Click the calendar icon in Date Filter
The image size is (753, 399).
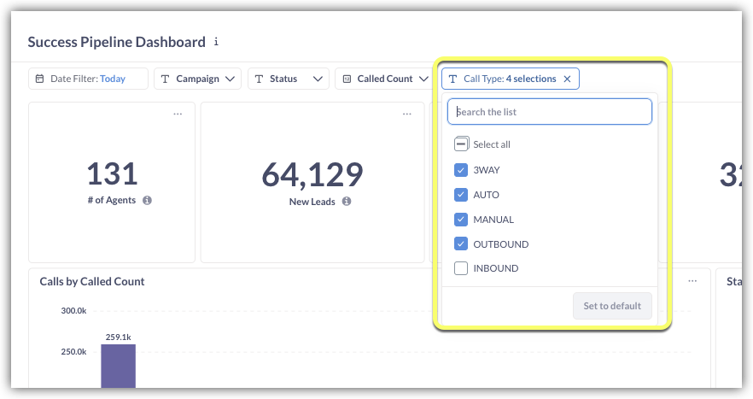39,79
